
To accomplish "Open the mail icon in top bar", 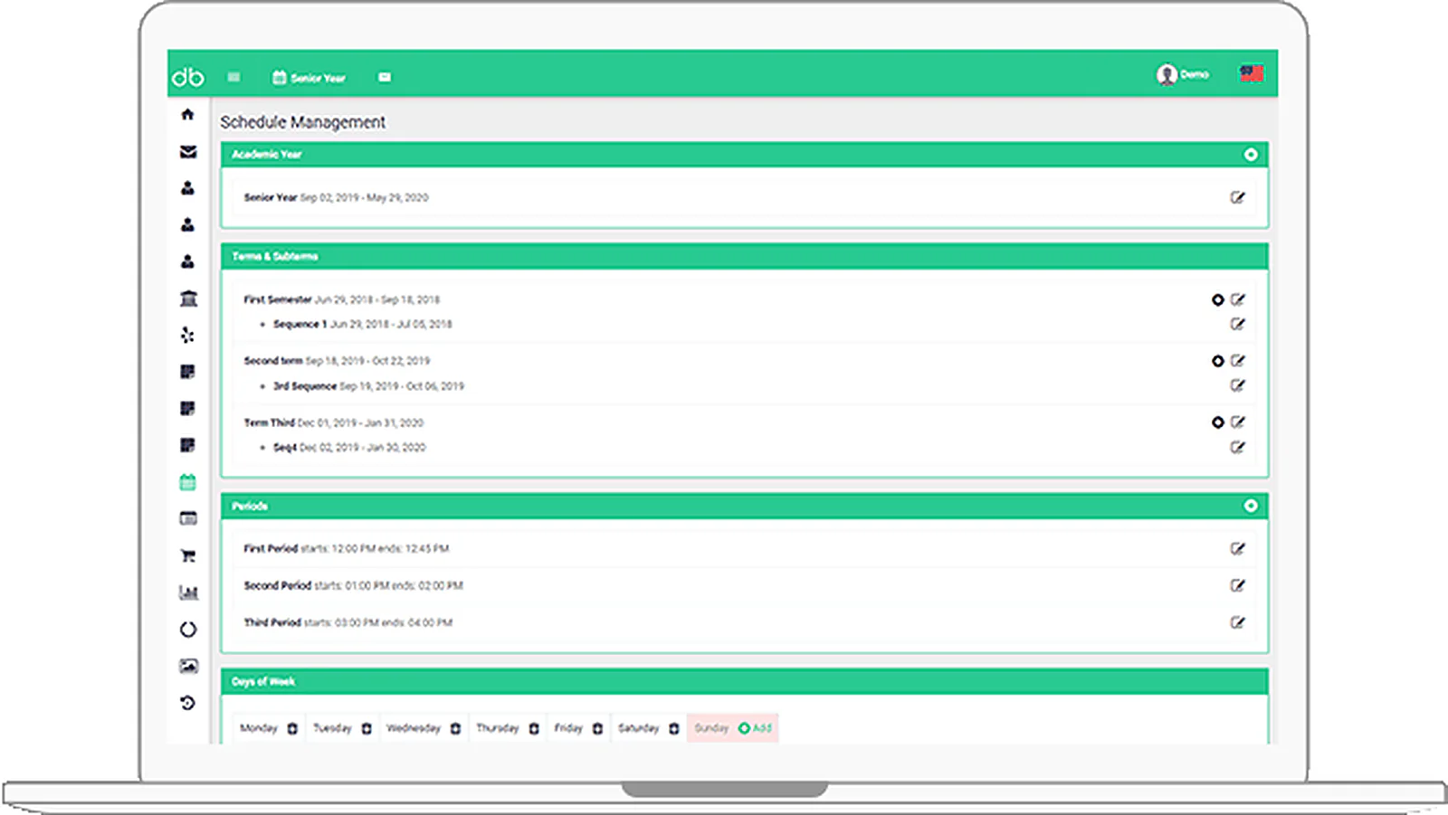I will point(385,77).
